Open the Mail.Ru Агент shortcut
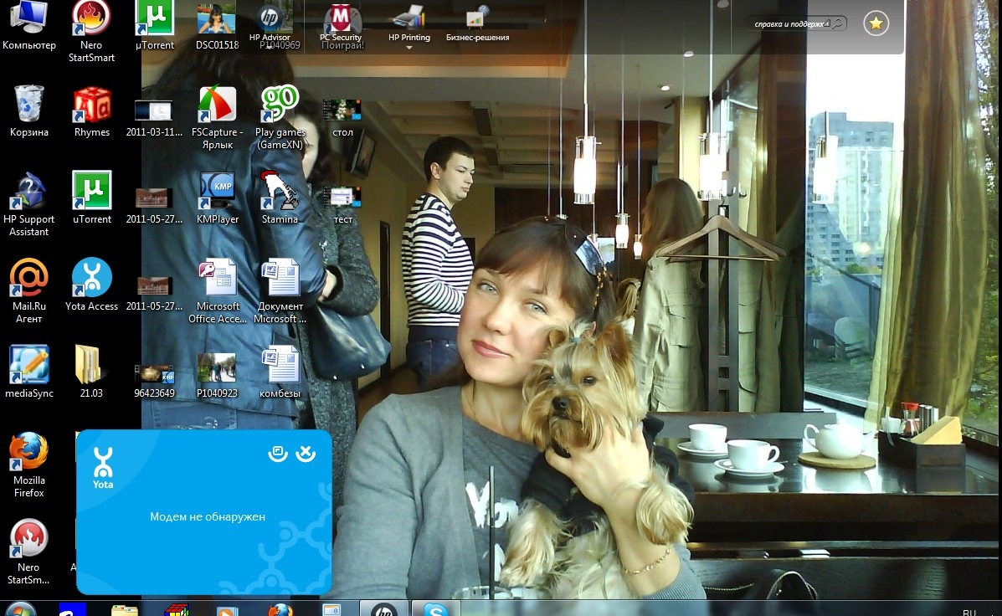Viewport: 1002px width, 616px height. pyautogui.click(x=28, y=279)
